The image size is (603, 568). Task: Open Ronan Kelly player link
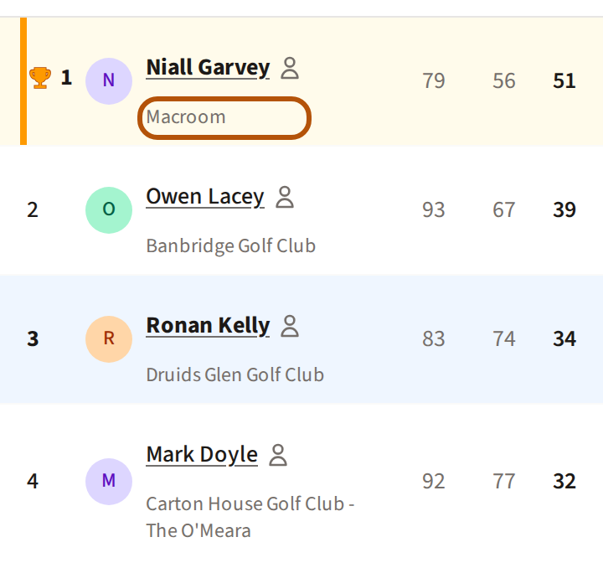click(x=208, y=326)
